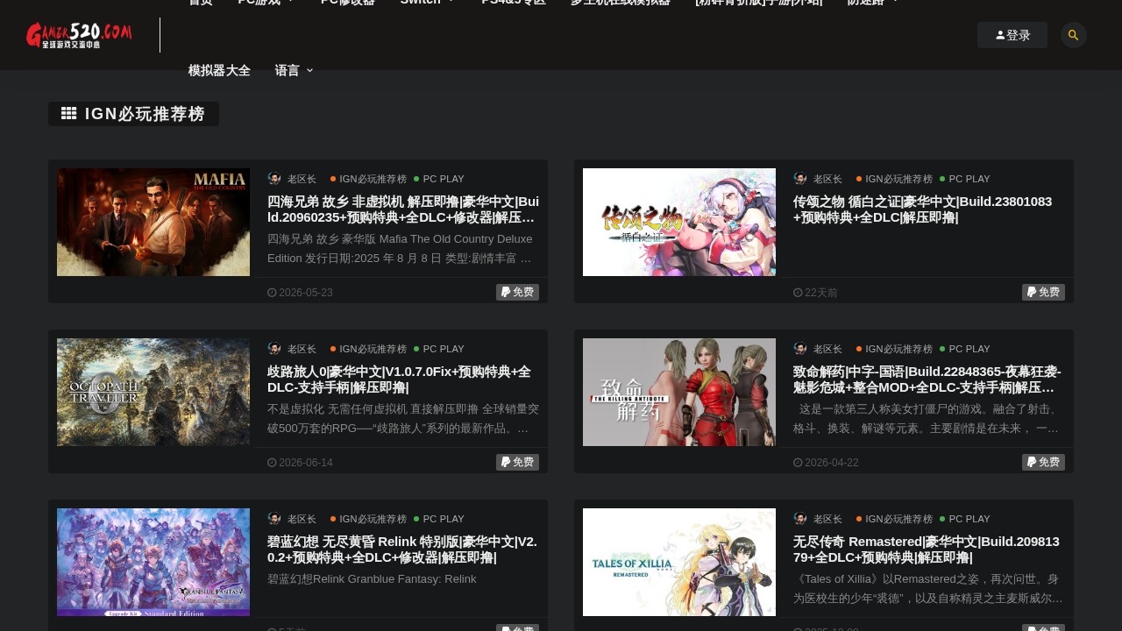Open the 模拟器大全 menu item
The width and height of the screenshot is (1122, 631).
(219, 70)
